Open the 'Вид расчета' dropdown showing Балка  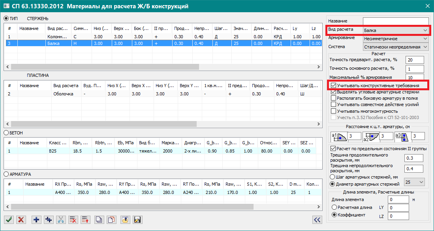396,30
